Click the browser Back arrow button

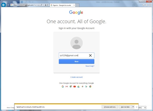click(4, 5)
